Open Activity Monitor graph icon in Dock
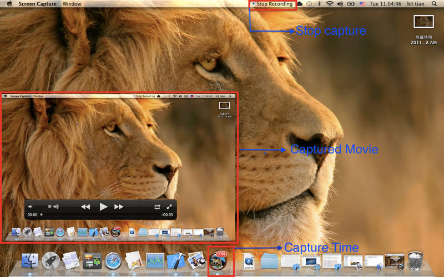Screen dimensions: 444x277 155,260
